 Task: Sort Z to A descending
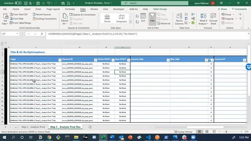pyautogui.click(x=137, y=22)
